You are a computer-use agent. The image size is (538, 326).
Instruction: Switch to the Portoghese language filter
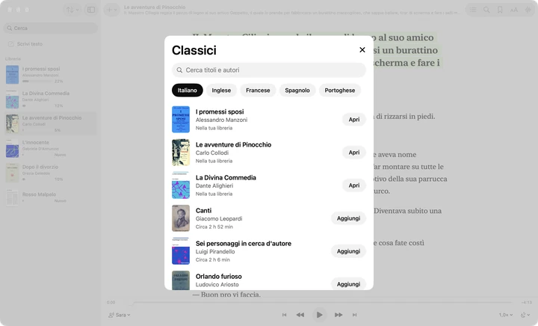340,90
